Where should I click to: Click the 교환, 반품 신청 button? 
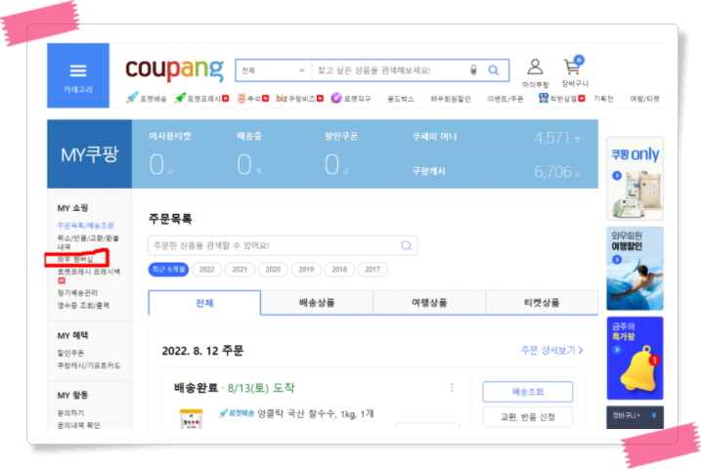pyautogui.click(x=528, y=417)
